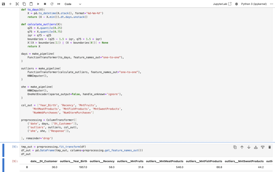Interrupt the kernel with the stop icon
The image size is (275, 172).
click(x=45, y=4)
